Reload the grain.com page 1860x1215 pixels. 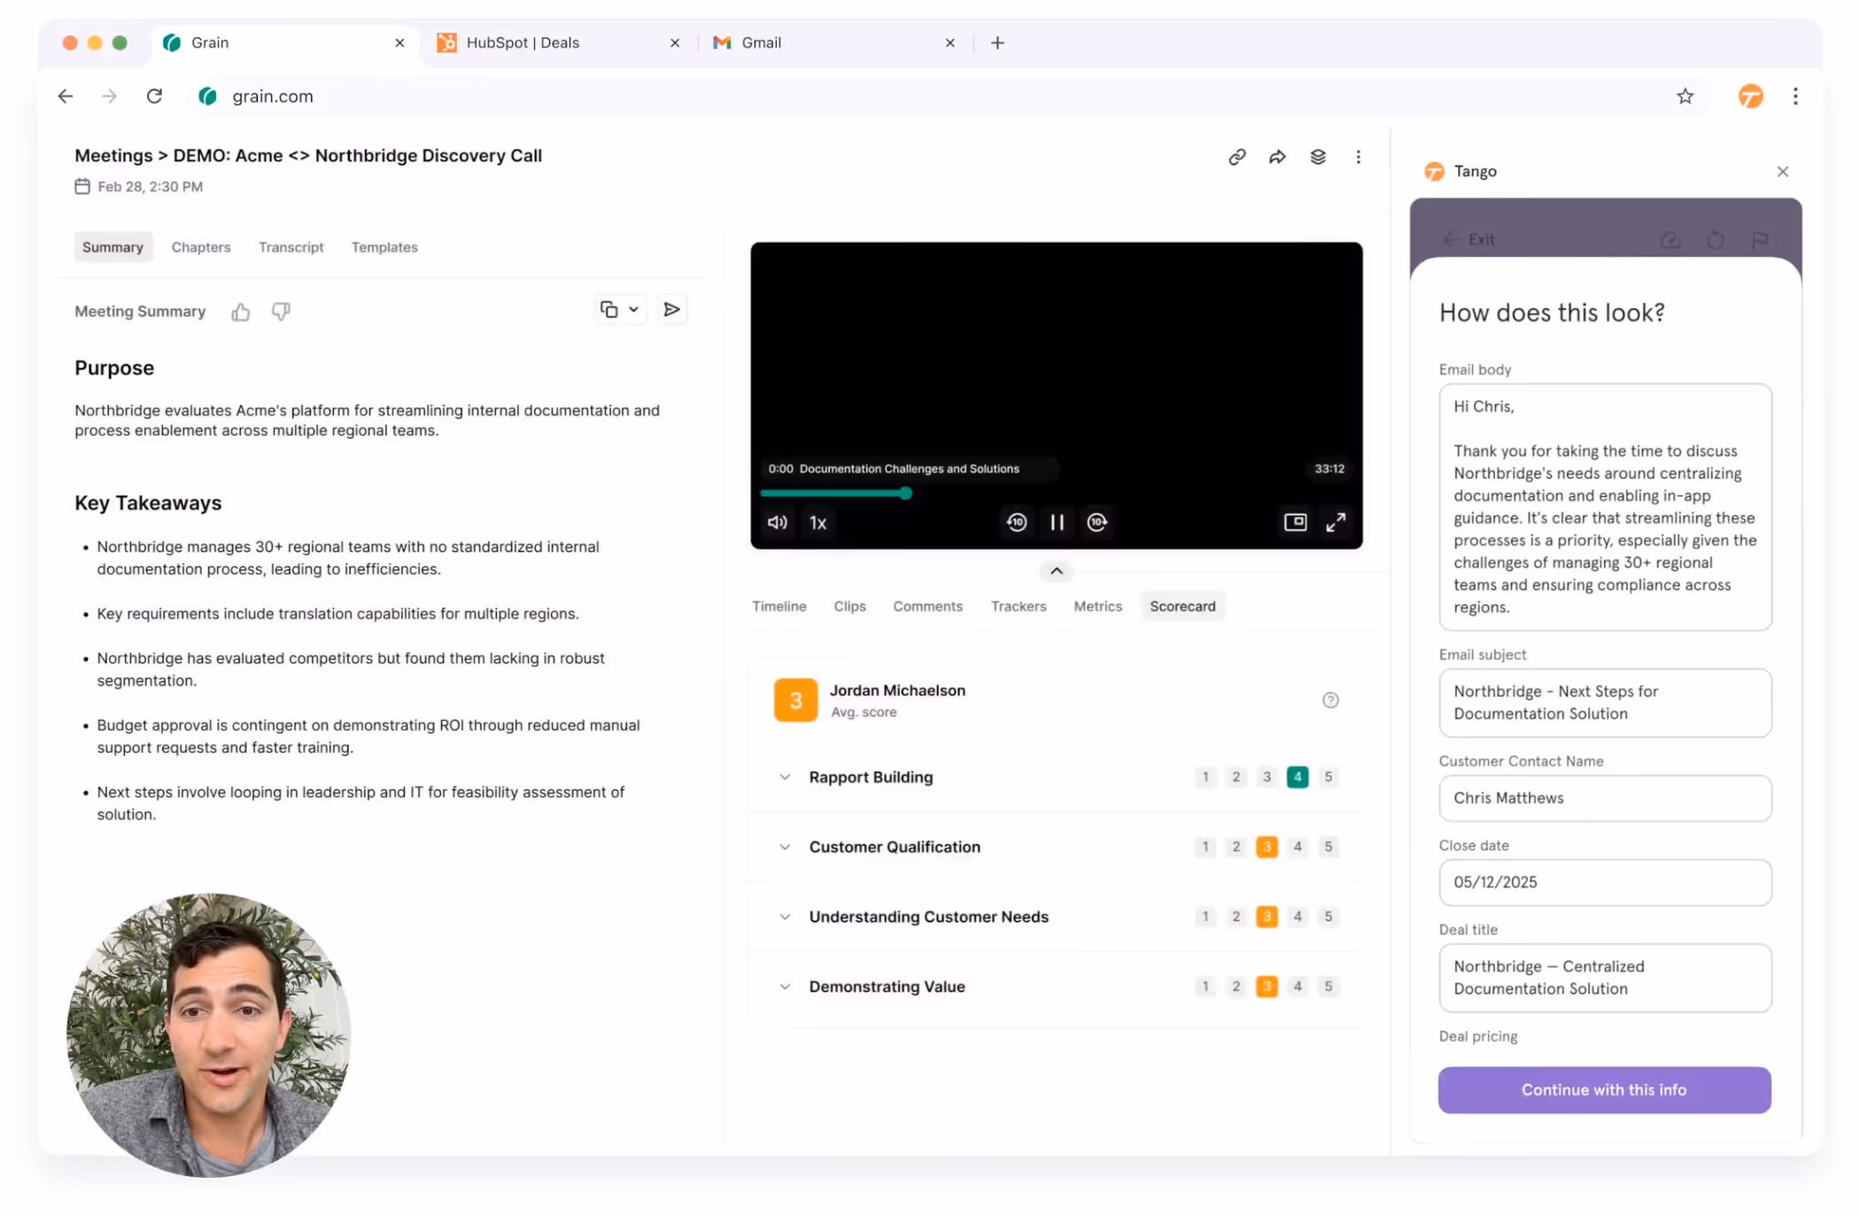pyautogui.click(x=154, y=96)
